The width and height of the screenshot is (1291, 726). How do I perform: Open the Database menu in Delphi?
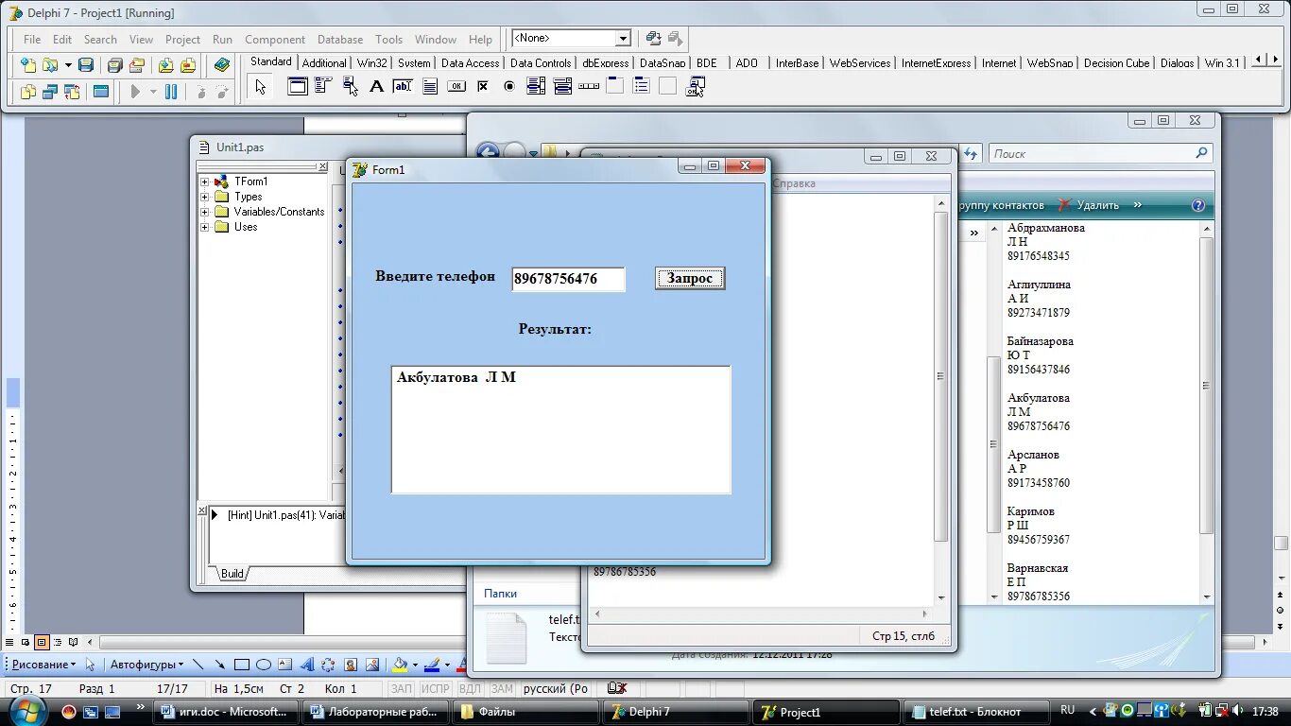tap(340, 40)
